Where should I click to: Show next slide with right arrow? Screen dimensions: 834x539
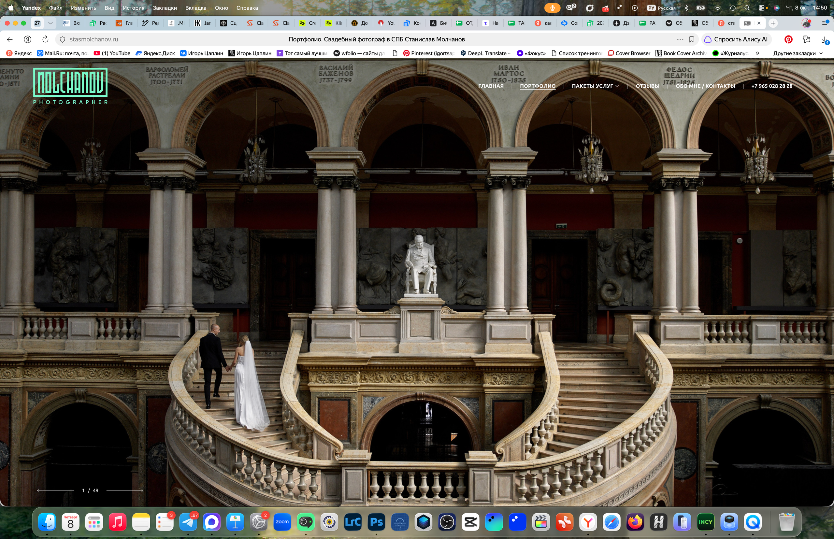[125, 490]
